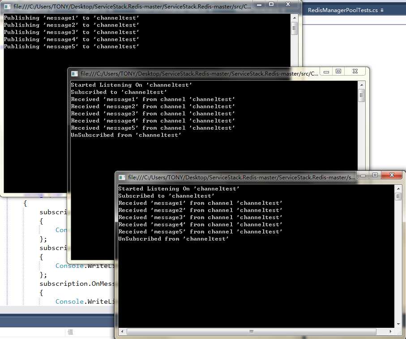Image resolution: width=406 pixels, height=339 pixels.
Task: Click "Started Listening On" line in middle console
Action: (x=131, y=85)
